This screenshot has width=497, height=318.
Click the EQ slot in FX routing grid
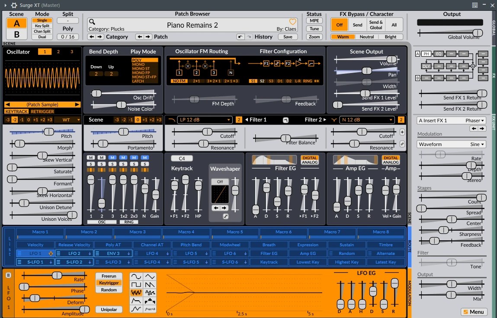pyautogui.click(x=439, y=54)
